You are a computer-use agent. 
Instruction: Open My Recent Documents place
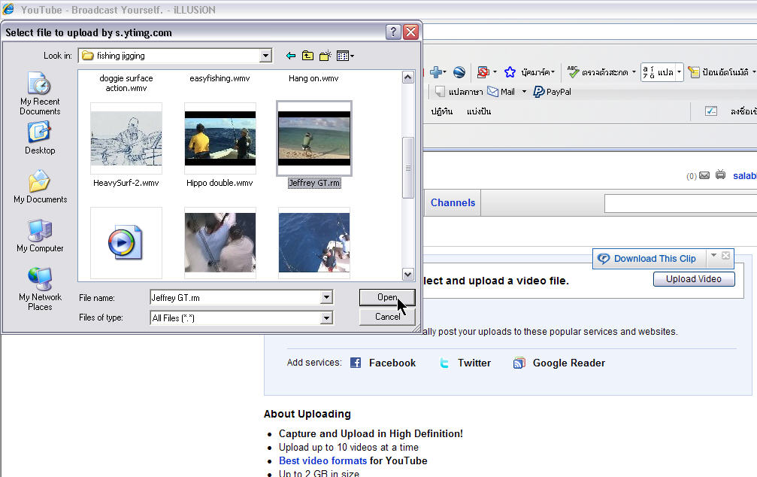tap(40, 94)
